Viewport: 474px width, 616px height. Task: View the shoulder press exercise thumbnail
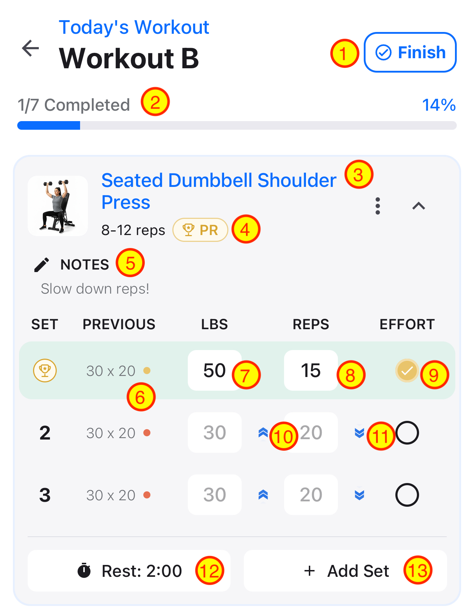coord(58,206)
